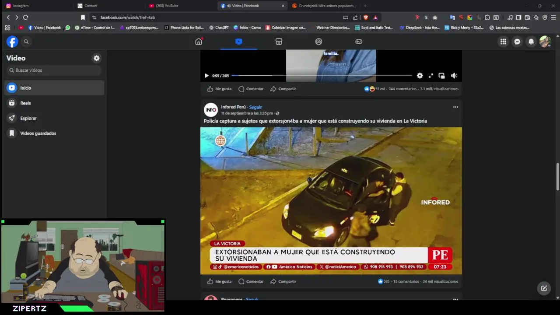Open the new message compose button
Screen dimensions: 560x315
click(x=544, y=288)
